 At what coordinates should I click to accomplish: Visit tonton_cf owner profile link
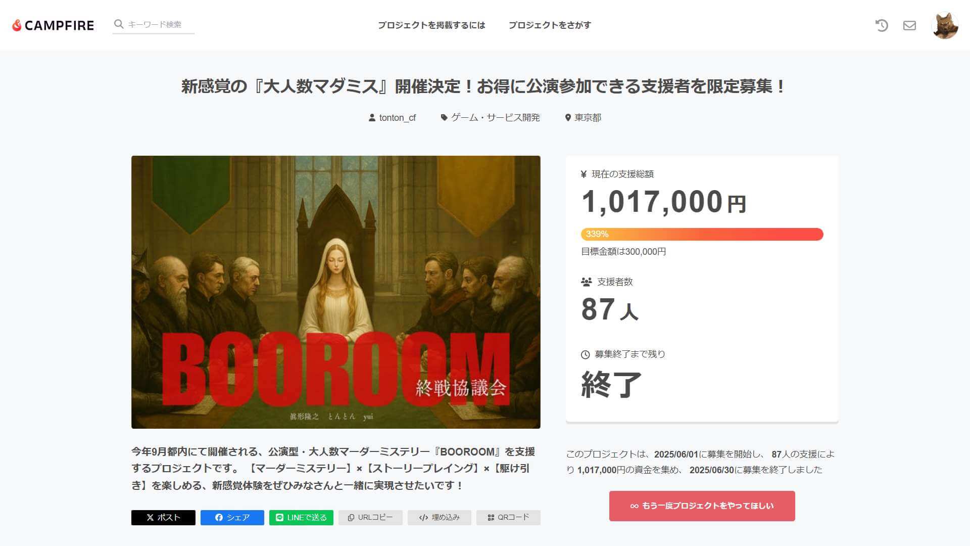click(x=393, y=118)
